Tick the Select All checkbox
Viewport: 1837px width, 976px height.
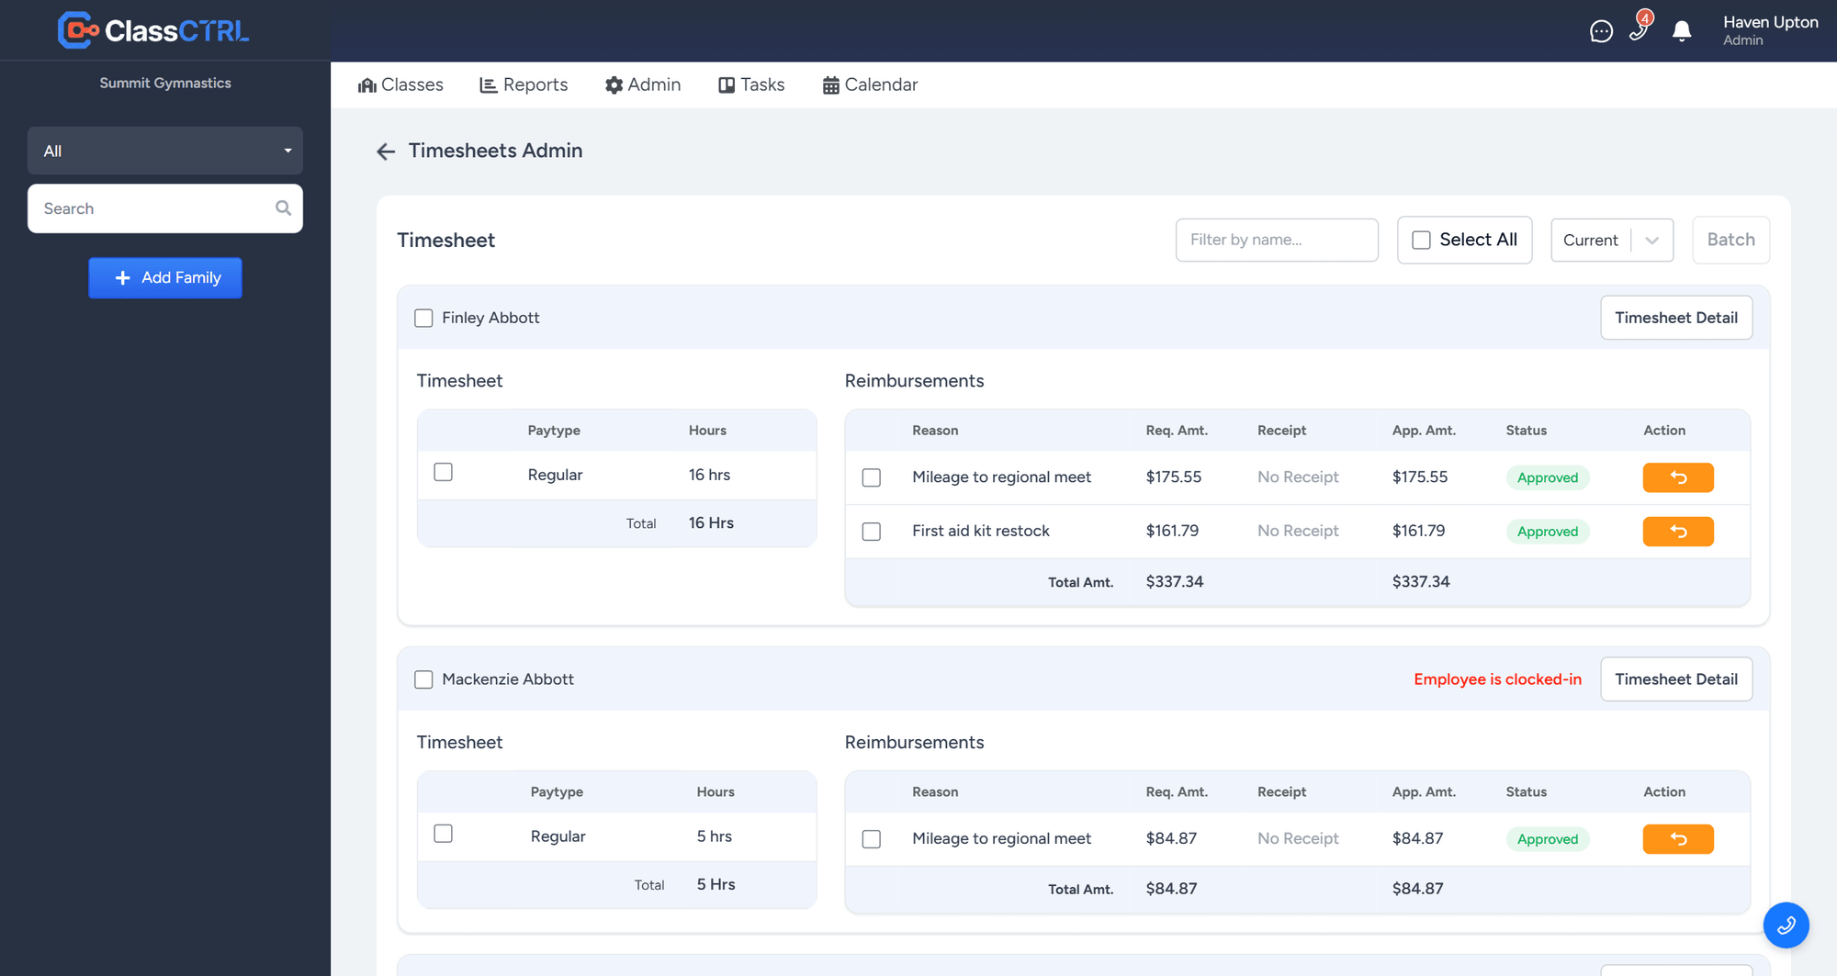(x=1421, y=240)
